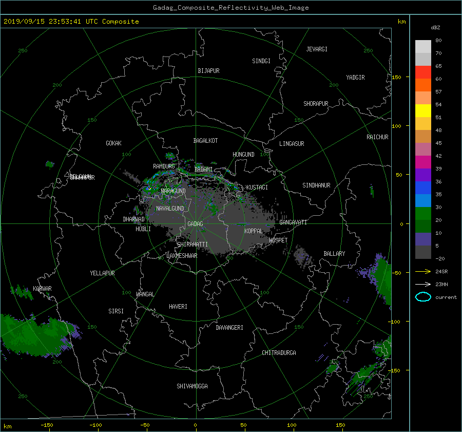Click the BAGALKOT city label

205,141
